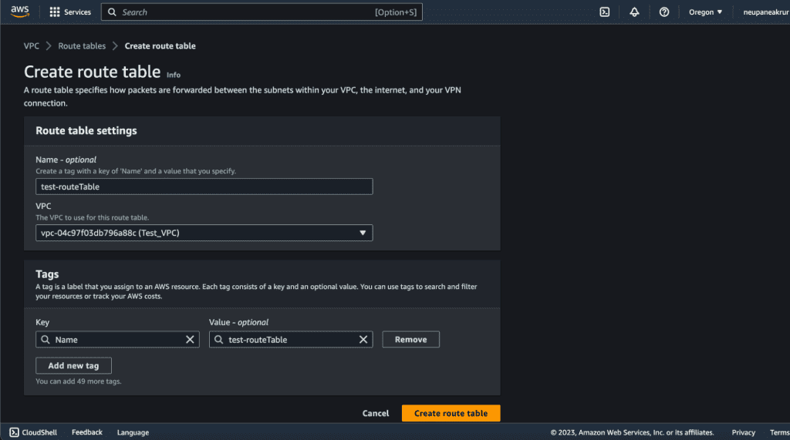
Task: Open the notifications bell
Action: pyautogui.click(x=634, y=12)
